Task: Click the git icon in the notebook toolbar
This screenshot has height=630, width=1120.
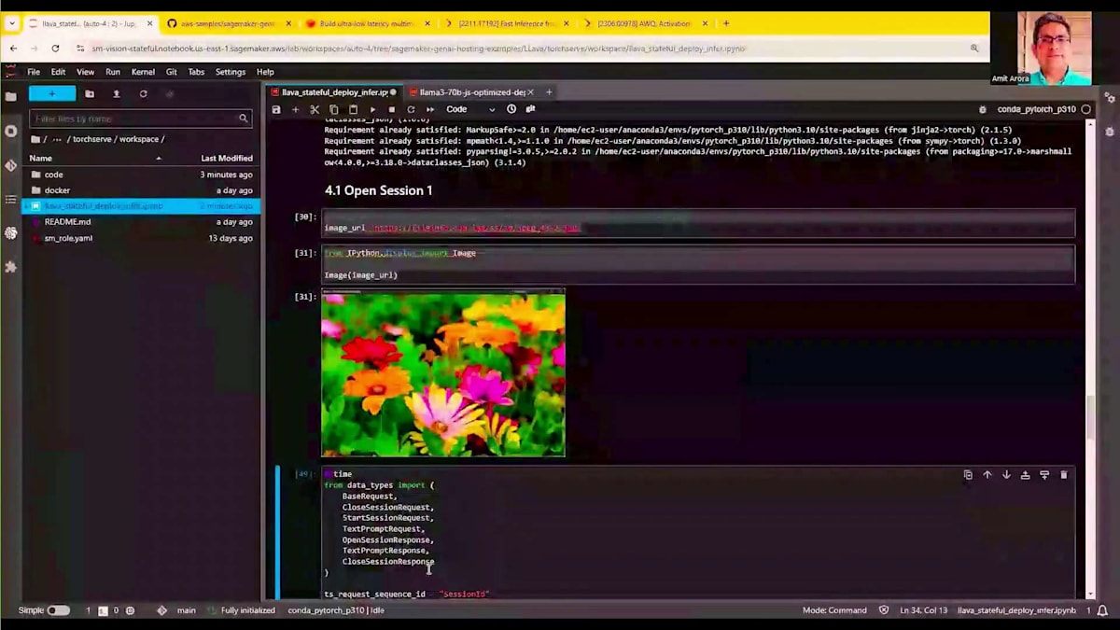Action: 530,109
